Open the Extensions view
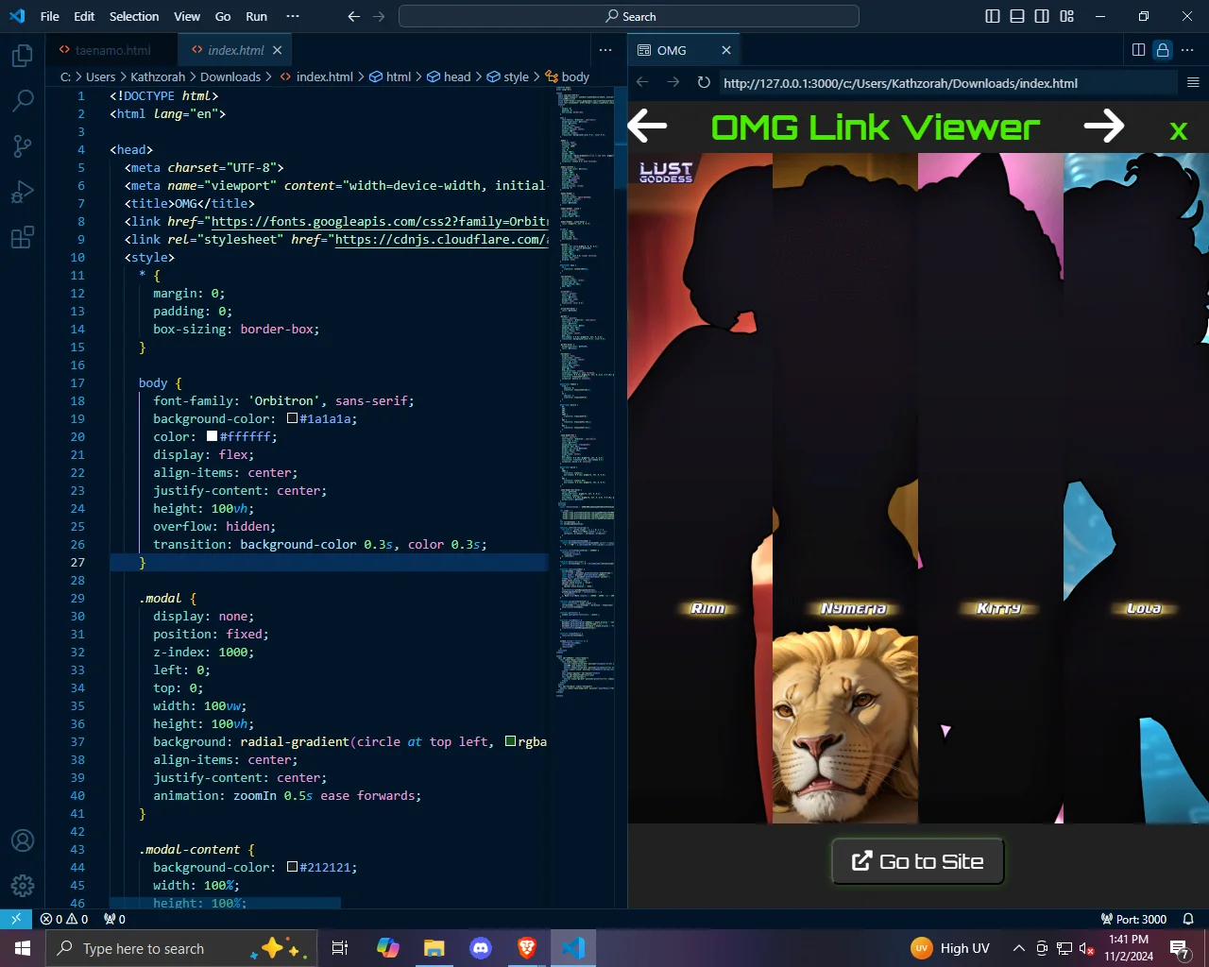1209x967 pixels. pyautogui.click(x=23, y=237)
